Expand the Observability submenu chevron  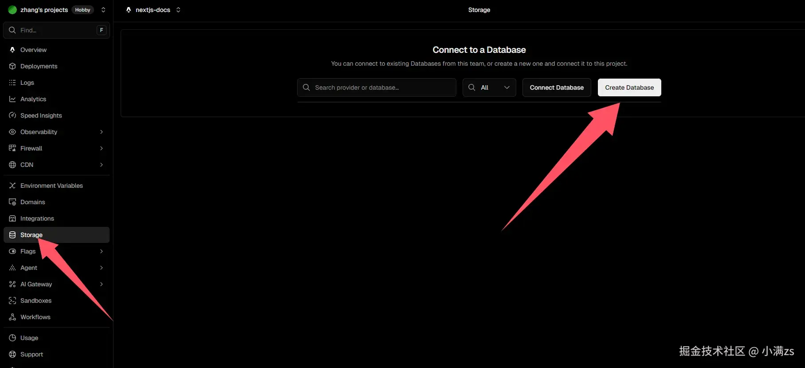click(102, 132)
